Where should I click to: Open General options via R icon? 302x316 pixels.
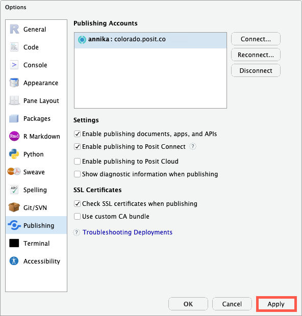click(x=14, y=29)
